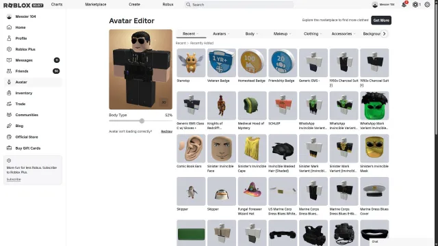Select the Homestead Badge item
Viewport: 438px width, 246px height.
[253, 63]
